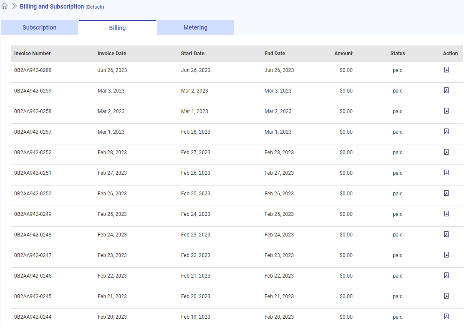This screenshot has width=464, height=329.
Task: Open PDF for invoice 0B2AA942-0248
Action: coord(446,234)
